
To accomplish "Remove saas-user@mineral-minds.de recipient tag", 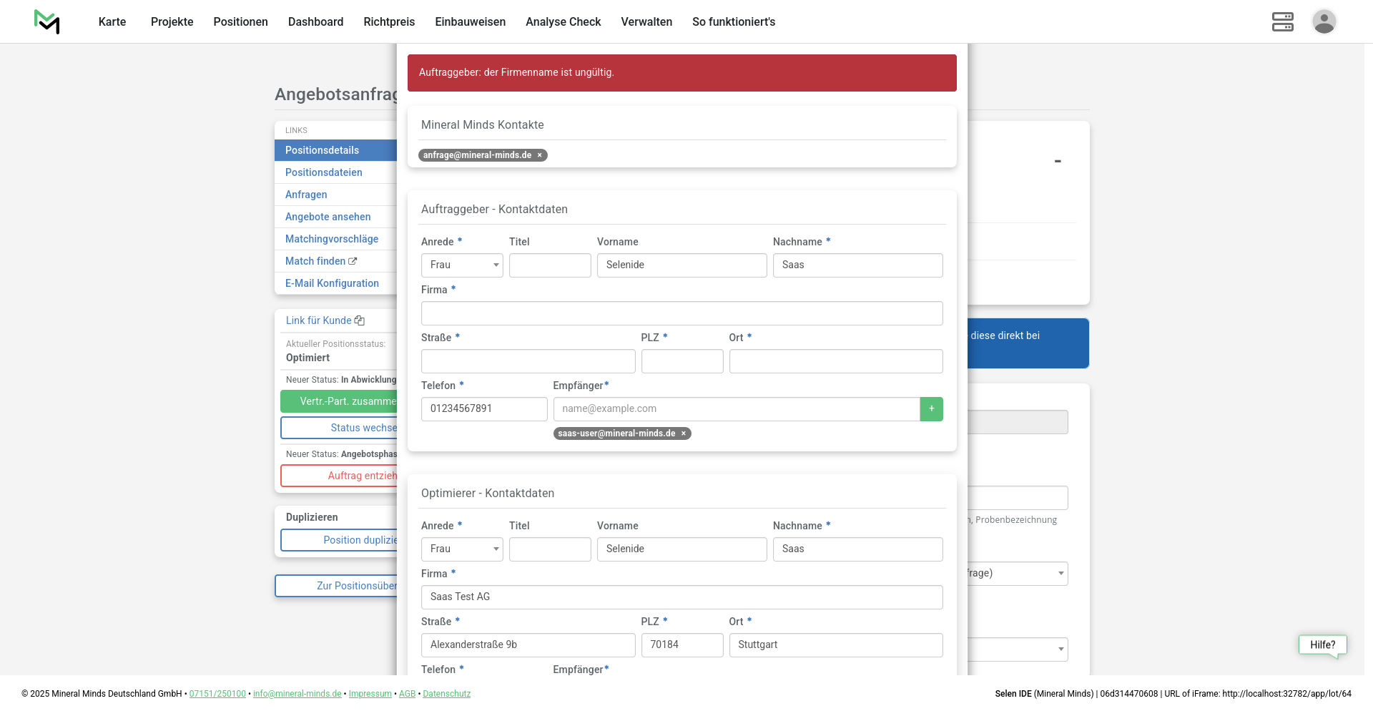I will pos(684,433).
